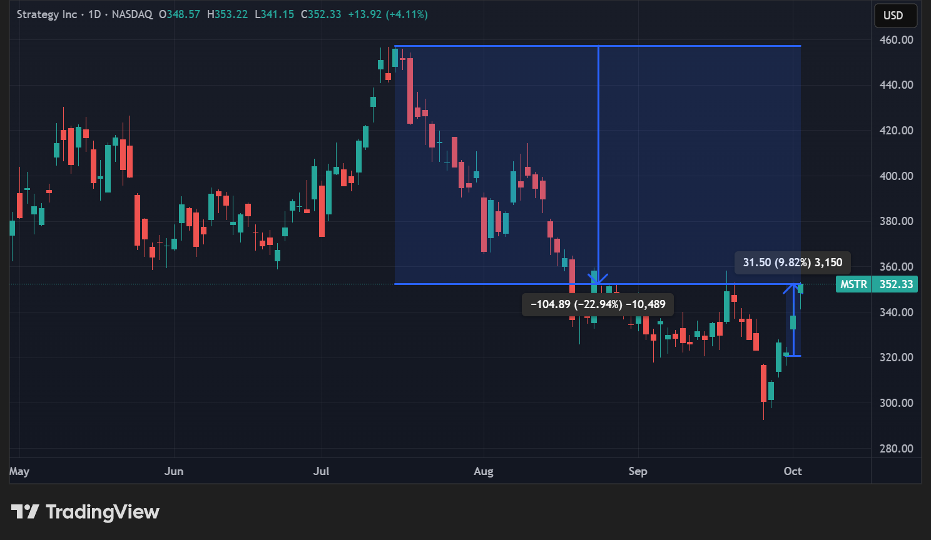Click the NASDAQ exchange label

[x=132, y=14]
